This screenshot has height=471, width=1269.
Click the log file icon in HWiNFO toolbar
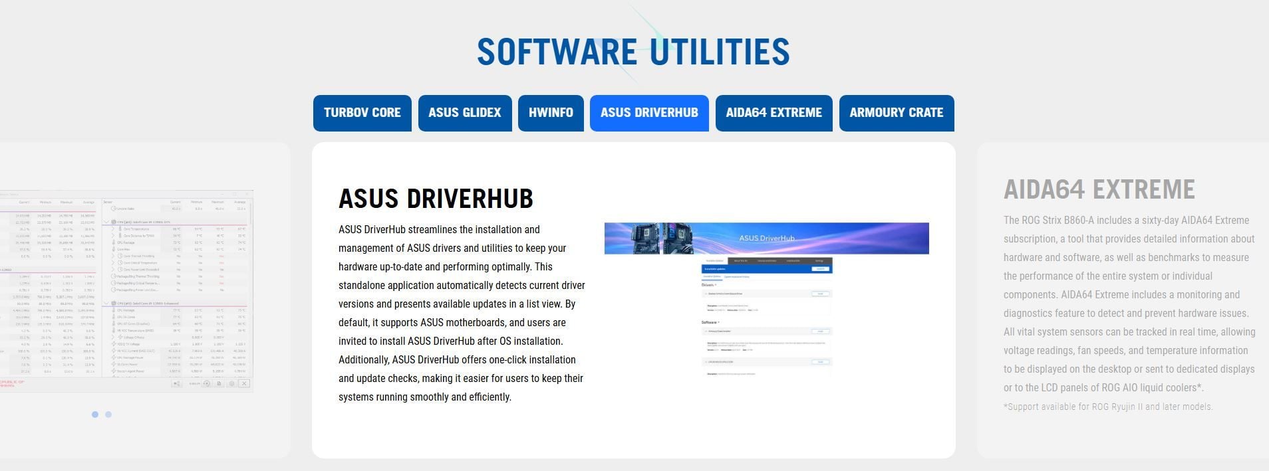pyautogui.click(x=219, y=383)
